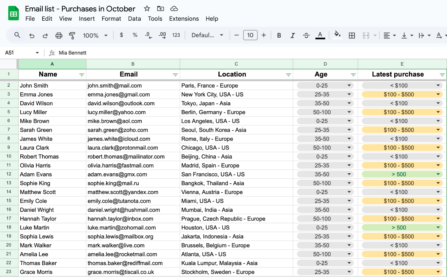The width and height of the screenshot is (447, 277).
Task: Undo the last action
Action: point(32,35)
